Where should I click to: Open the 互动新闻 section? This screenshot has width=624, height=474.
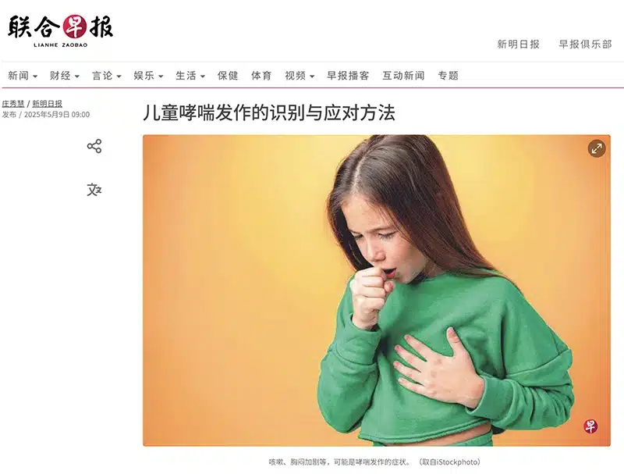click(x=403, y=76)
